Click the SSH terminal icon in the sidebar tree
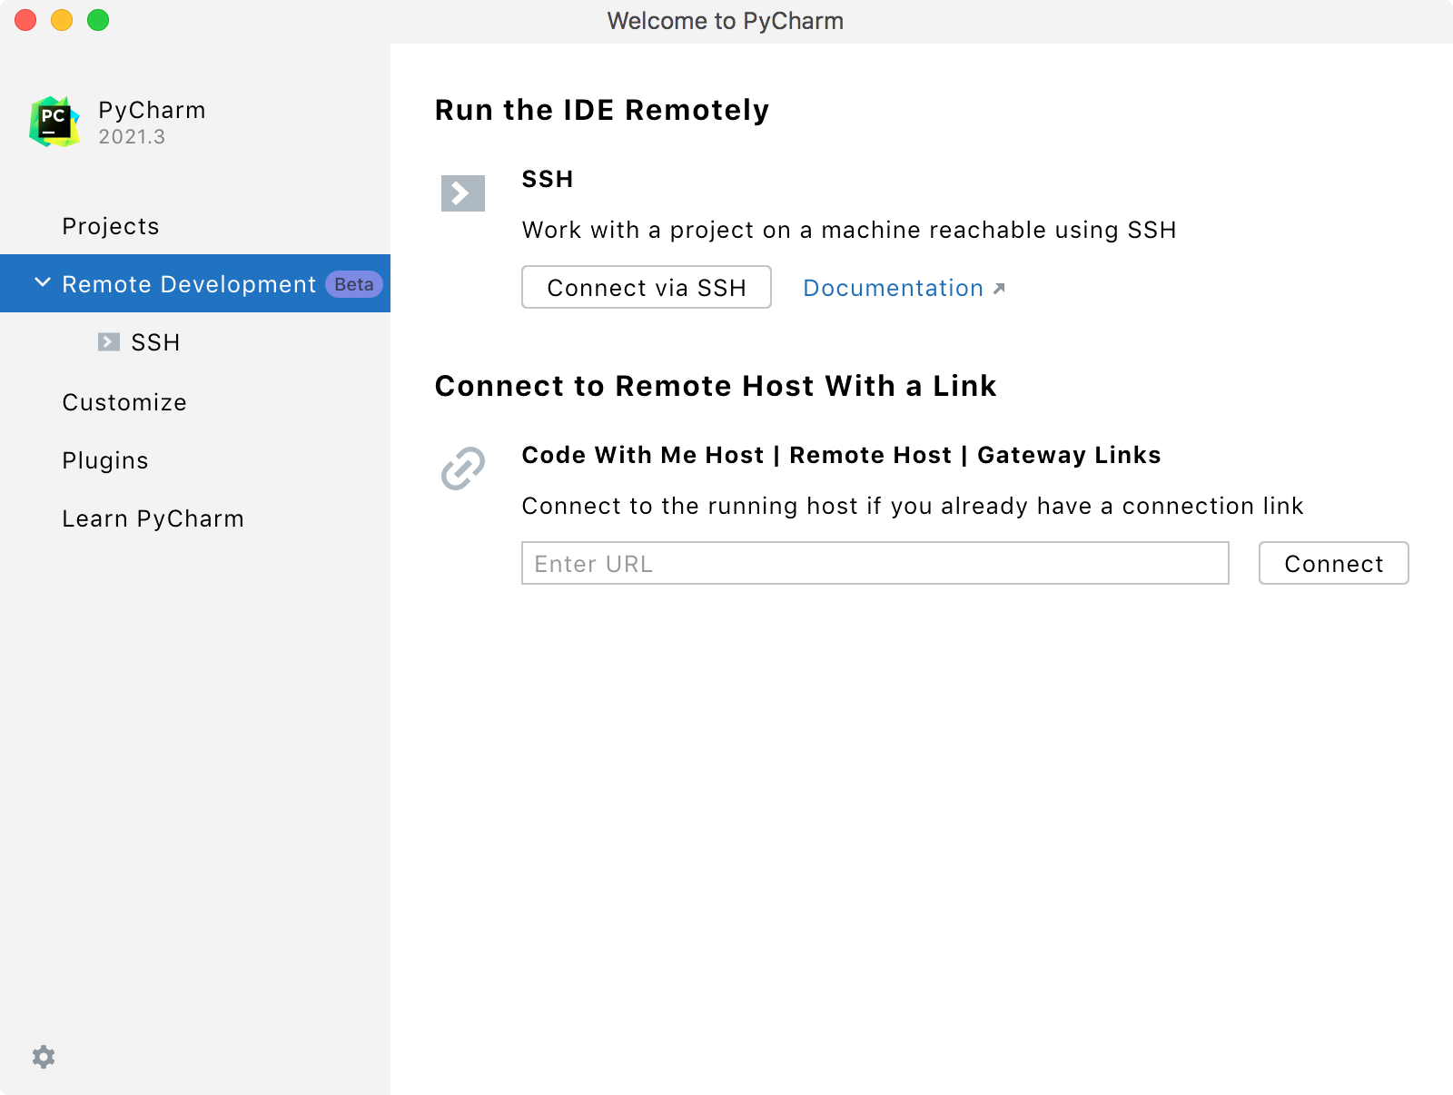The width and height of the screenshot is (1453, 1095). coord(109,342)
